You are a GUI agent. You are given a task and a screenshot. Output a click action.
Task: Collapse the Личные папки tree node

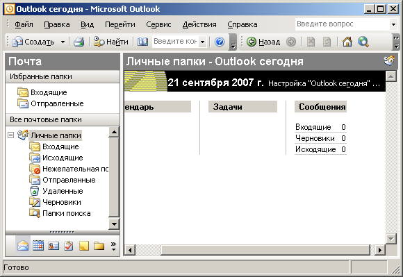click(x=11, y=135)
